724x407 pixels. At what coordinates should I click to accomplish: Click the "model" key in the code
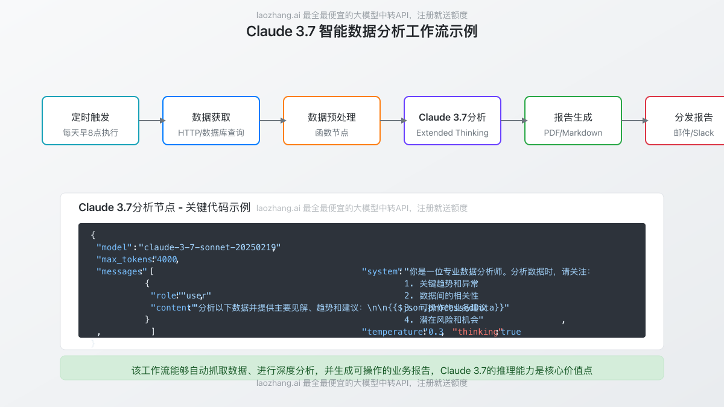coord(114,247)
